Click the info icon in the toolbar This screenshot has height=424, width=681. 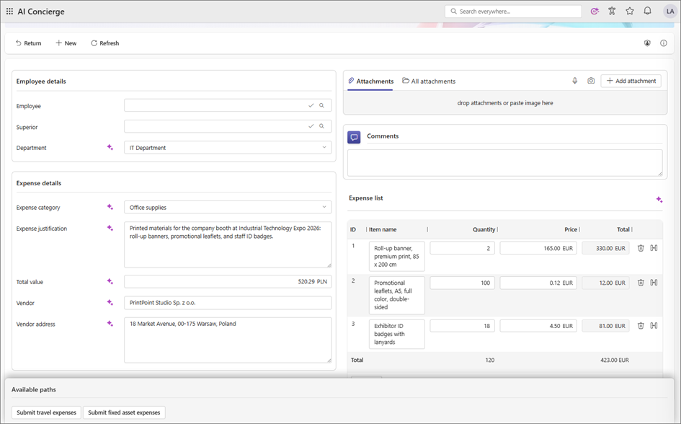point(664,43)
